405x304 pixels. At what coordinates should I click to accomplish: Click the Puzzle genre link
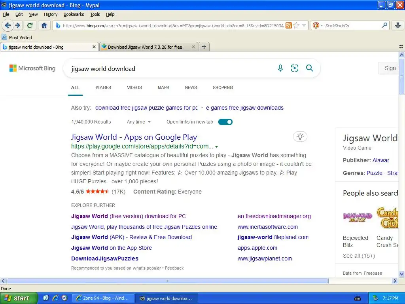[x=374, y=173]
